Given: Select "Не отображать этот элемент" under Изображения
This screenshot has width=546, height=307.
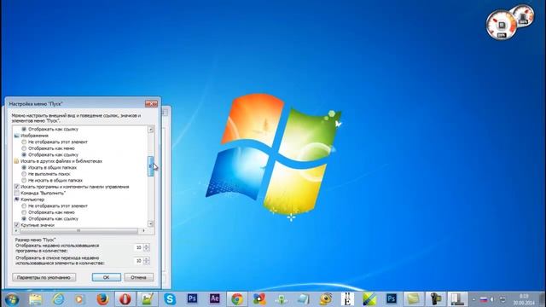Looking at the screenshot, I should (x=24, y=142).
